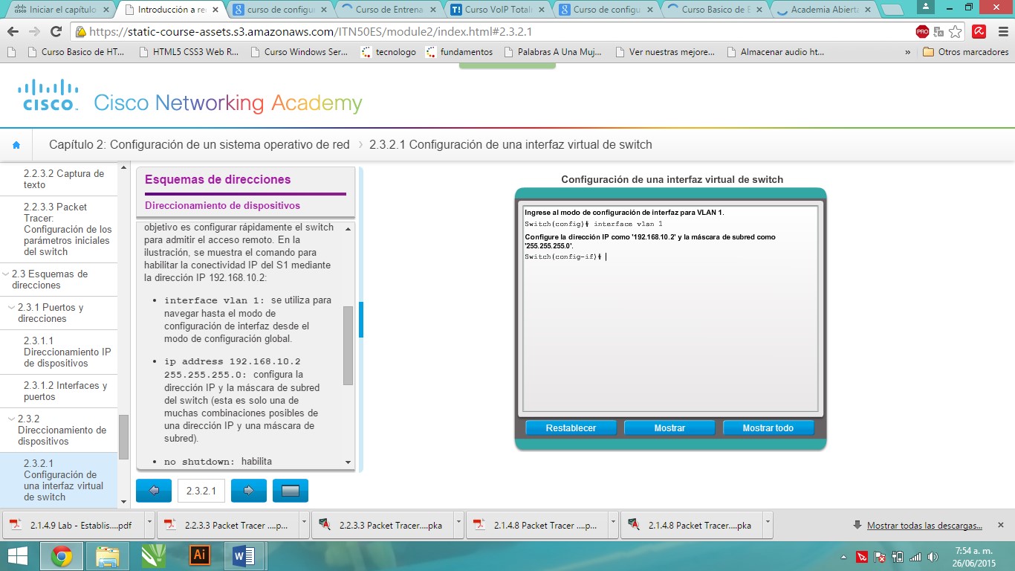Open downloaded 2.2.3.3 Packet Tracer pdf
Image resolution: width=1015 pixels, height=571 pixels.
click(227, 524)
